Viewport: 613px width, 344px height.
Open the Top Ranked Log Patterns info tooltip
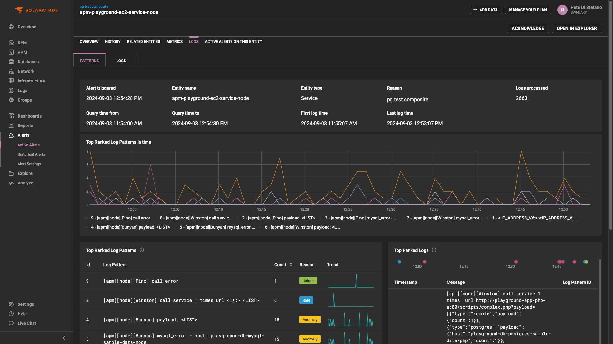tap(142, 250)
